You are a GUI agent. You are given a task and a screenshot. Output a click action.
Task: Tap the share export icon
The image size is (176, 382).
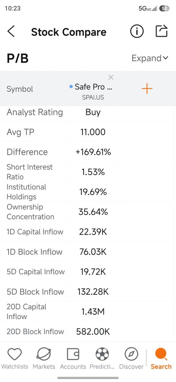click(161, 31)
